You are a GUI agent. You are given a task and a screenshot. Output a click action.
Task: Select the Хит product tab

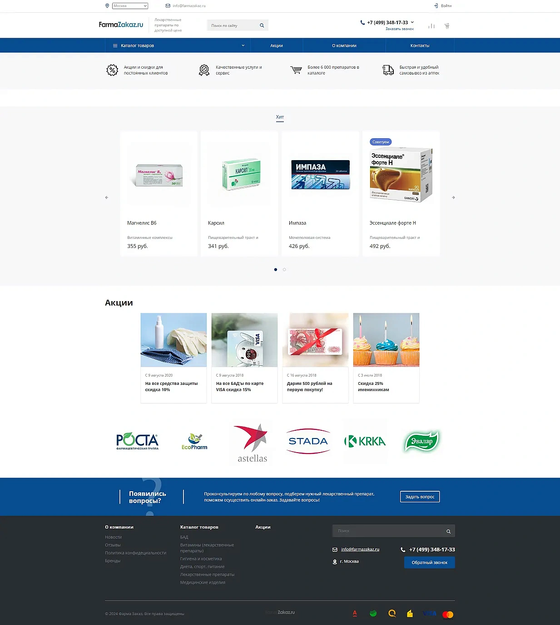(280, 117)
